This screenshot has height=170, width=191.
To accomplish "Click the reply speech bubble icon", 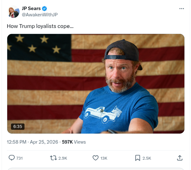I will click(x=12, y=158).
